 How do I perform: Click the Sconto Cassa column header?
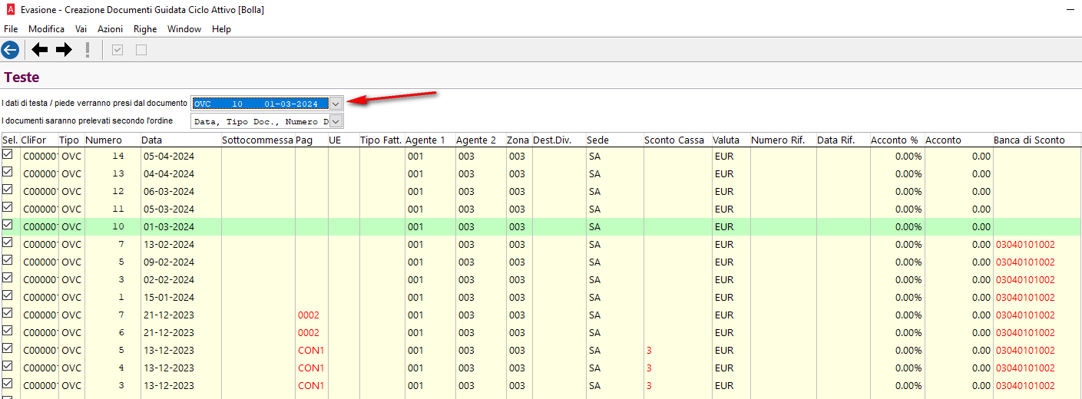(x=677, y=140)
